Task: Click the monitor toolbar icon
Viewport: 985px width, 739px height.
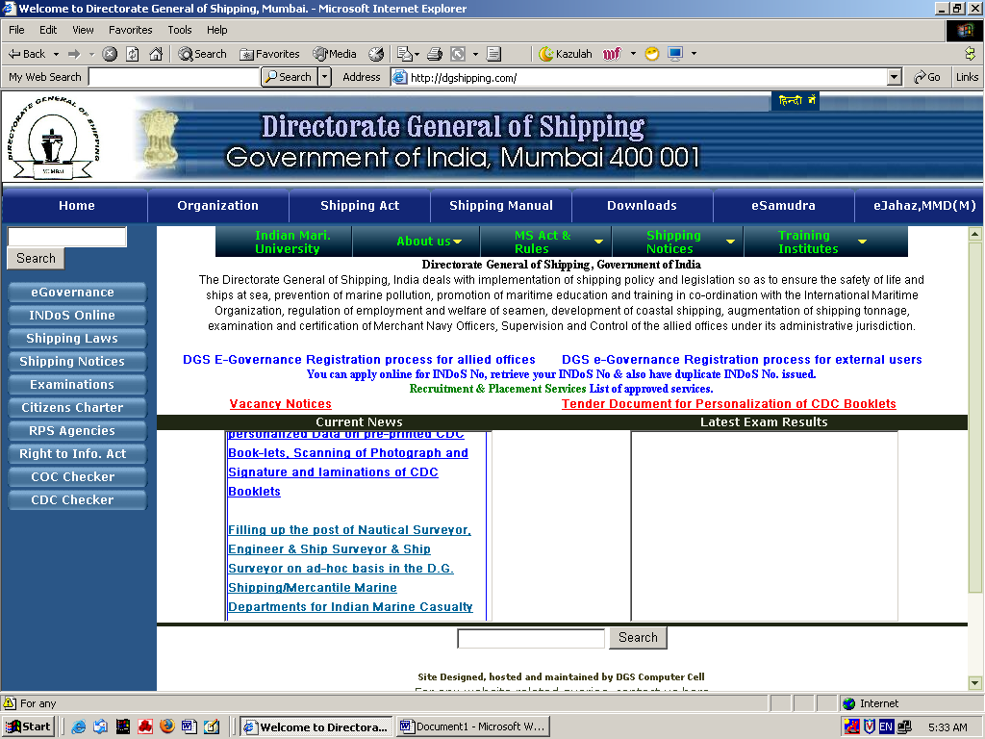Action: click(x=675, y=54)
